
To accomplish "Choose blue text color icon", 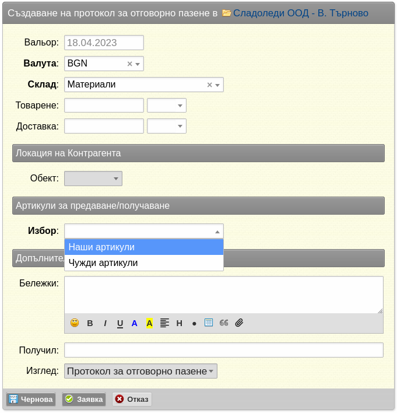I will pyautogui.click(x=134, y=323).
